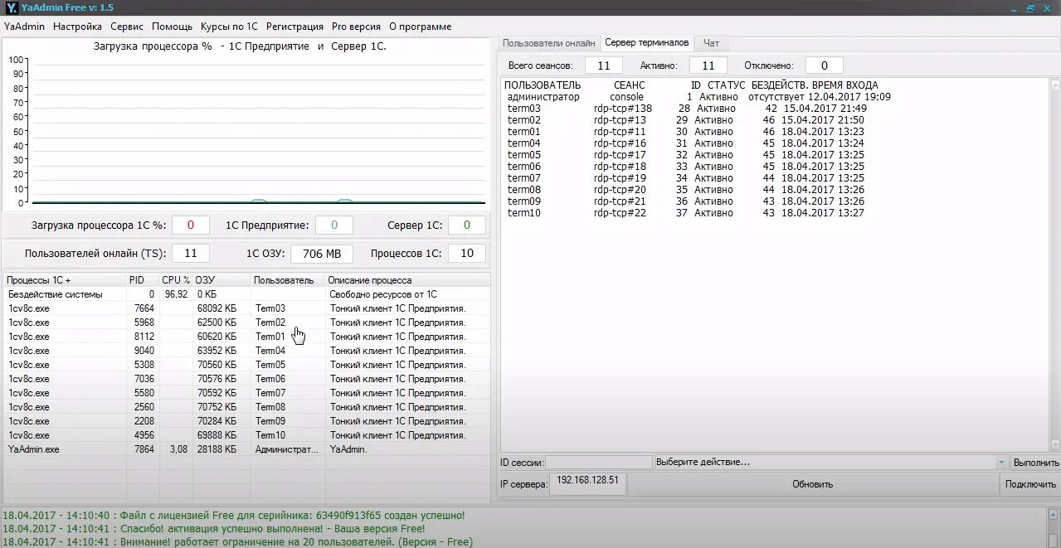Click the term04 session line

[x=685, y=143]
